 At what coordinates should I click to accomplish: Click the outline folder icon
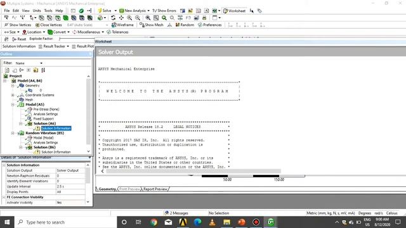36,70
